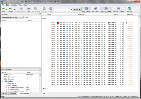
Task: Switch to the Data Interpreter tab
Action: pos(24,94)
